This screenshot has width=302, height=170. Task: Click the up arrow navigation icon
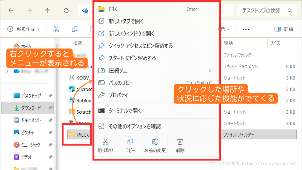tap(47, 10)
